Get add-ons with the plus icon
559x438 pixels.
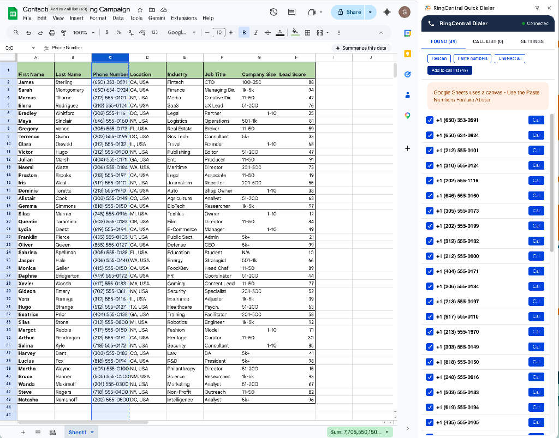pyautogui.click(x=407, y=148)
